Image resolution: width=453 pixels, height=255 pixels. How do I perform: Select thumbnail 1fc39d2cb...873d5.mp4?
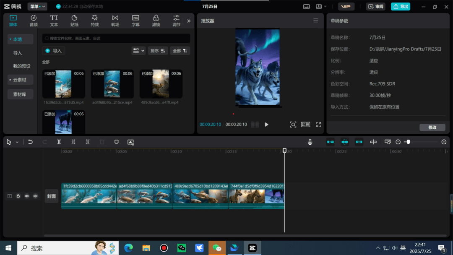pyautogui.click(x=64, y=84)
